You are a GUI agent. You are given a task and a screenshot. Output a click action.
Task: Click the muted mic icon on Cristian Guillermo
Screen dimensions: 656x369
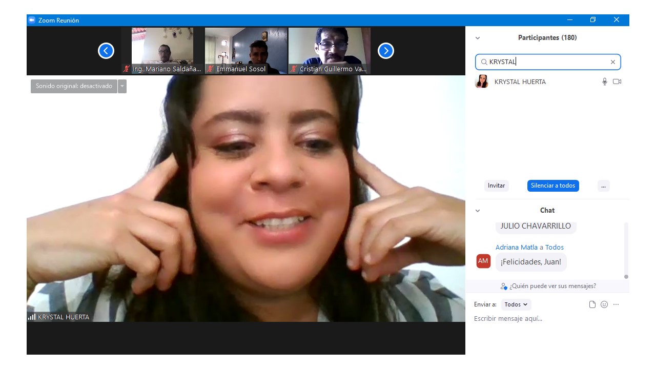click(x=294, y=69)
